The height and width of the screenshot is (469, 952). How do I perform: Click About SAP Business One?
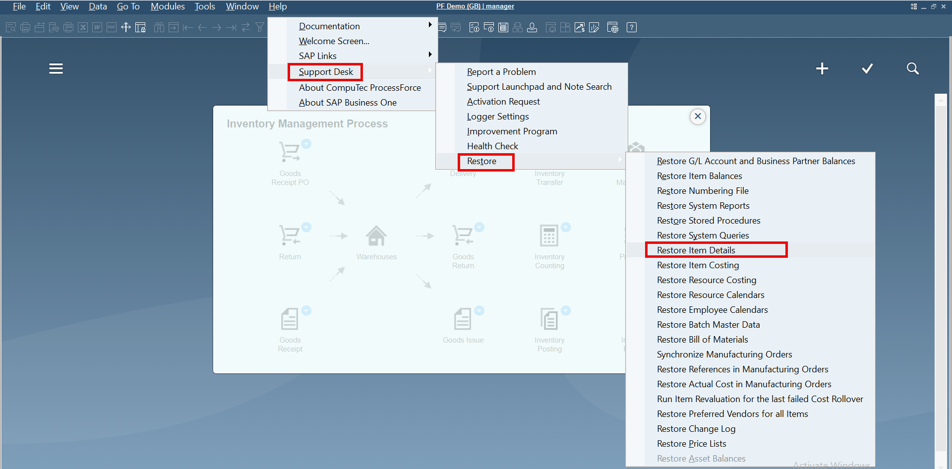(348, 103)
